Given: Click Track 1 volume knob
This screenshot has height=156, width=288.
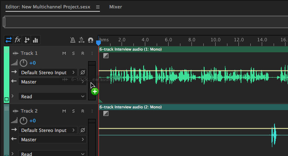Looking at the screenshot, I should pos(23,63).
